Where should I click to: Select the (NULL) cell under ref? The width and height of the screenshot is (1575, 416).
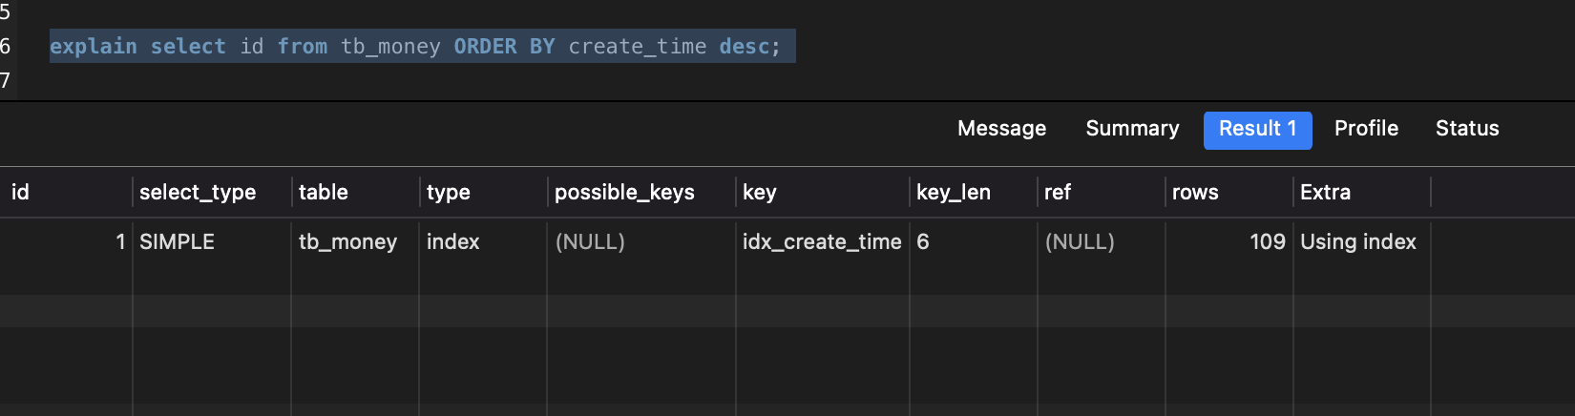tap(1080, 242)
